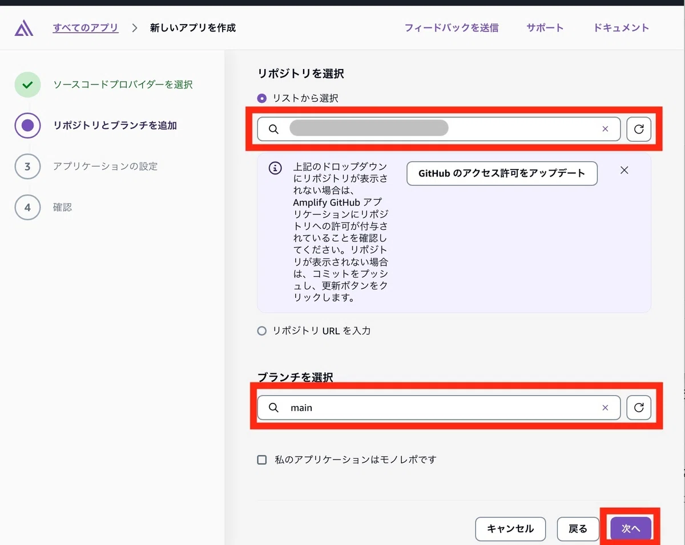Refresh the repository list
This screenshot has height=545, width=685.
(639, 130)
